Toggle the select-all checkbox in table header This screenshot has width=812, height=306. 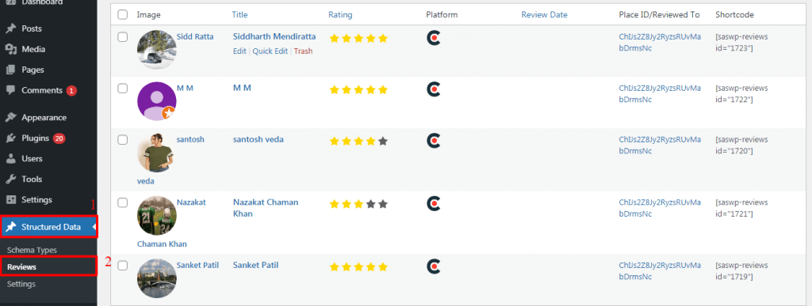pyautogui.click(x=123, y=15)
